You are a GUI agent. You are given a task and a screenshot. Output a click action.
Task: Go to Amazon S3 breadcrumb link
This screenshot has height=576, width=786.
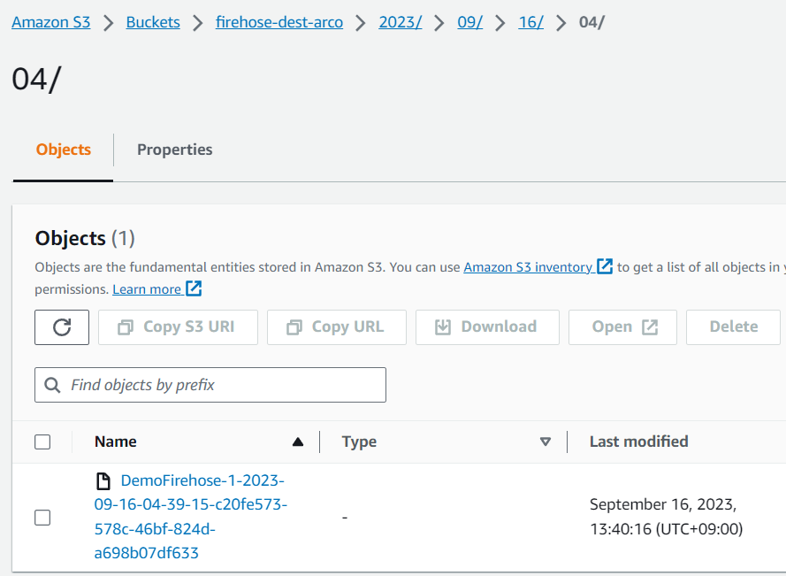point(51,22)
